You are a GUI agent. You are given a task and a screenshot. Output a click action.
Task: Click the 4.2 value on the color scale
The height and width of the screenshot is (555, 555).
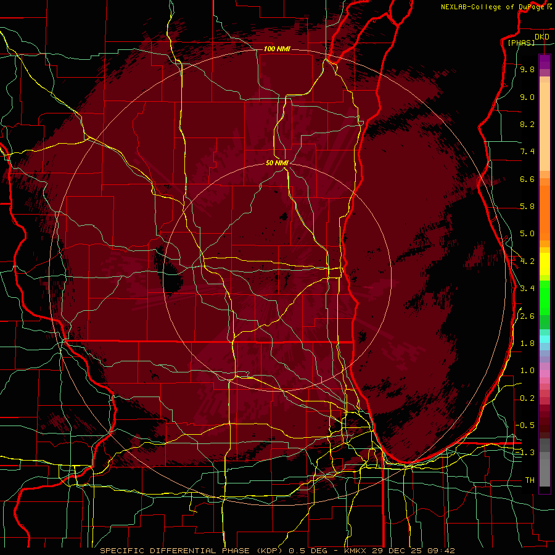click(527, 261)
